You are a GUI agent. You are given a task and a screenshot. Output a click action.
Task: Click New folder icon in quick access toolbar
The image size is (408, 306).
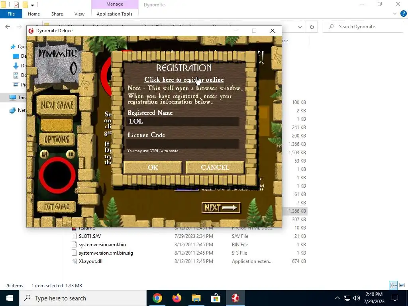[25, 4]
